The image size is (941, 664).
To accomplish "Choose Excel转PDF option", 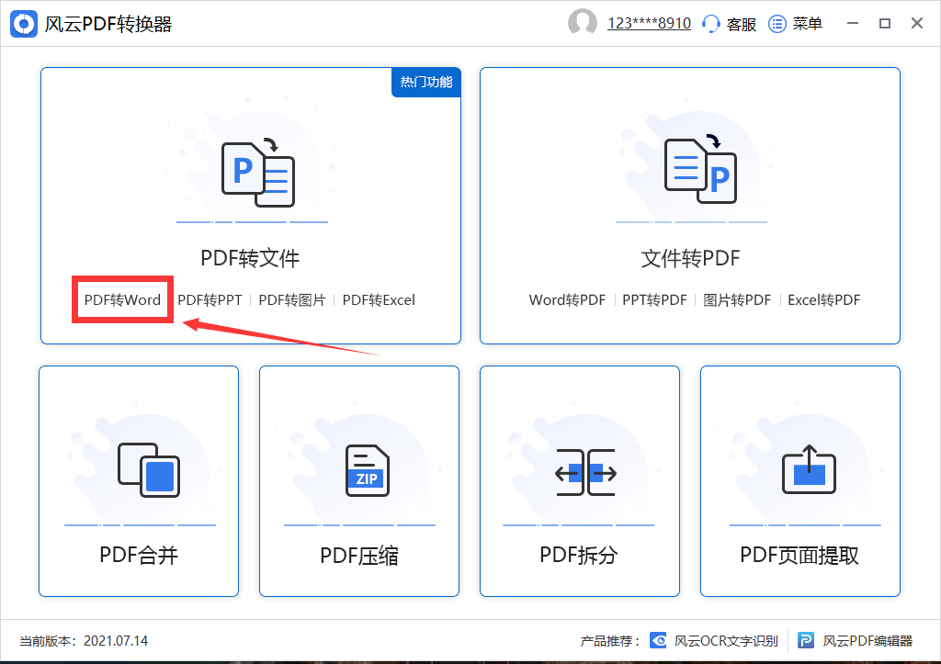I will click(824, 300).
